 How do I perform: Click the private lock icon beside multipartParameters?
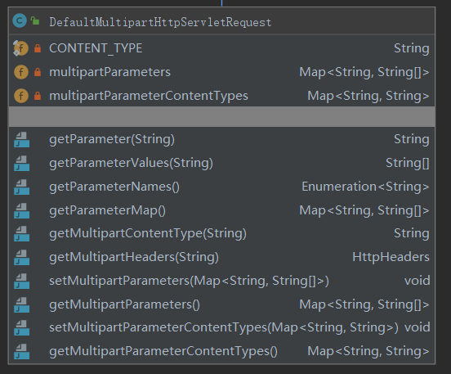pyautogui.click(x=38, y=72)
